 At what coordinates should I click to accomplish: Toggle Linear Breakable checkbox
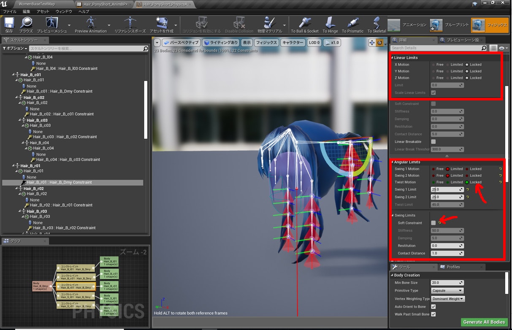pos(433,142)
